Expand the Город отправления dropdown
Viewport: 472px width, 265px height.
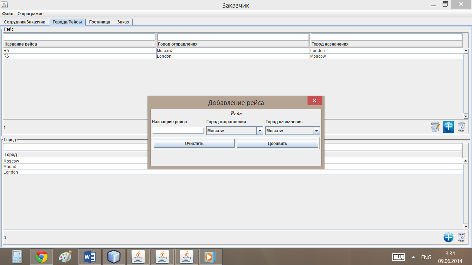tap(259, 131)
